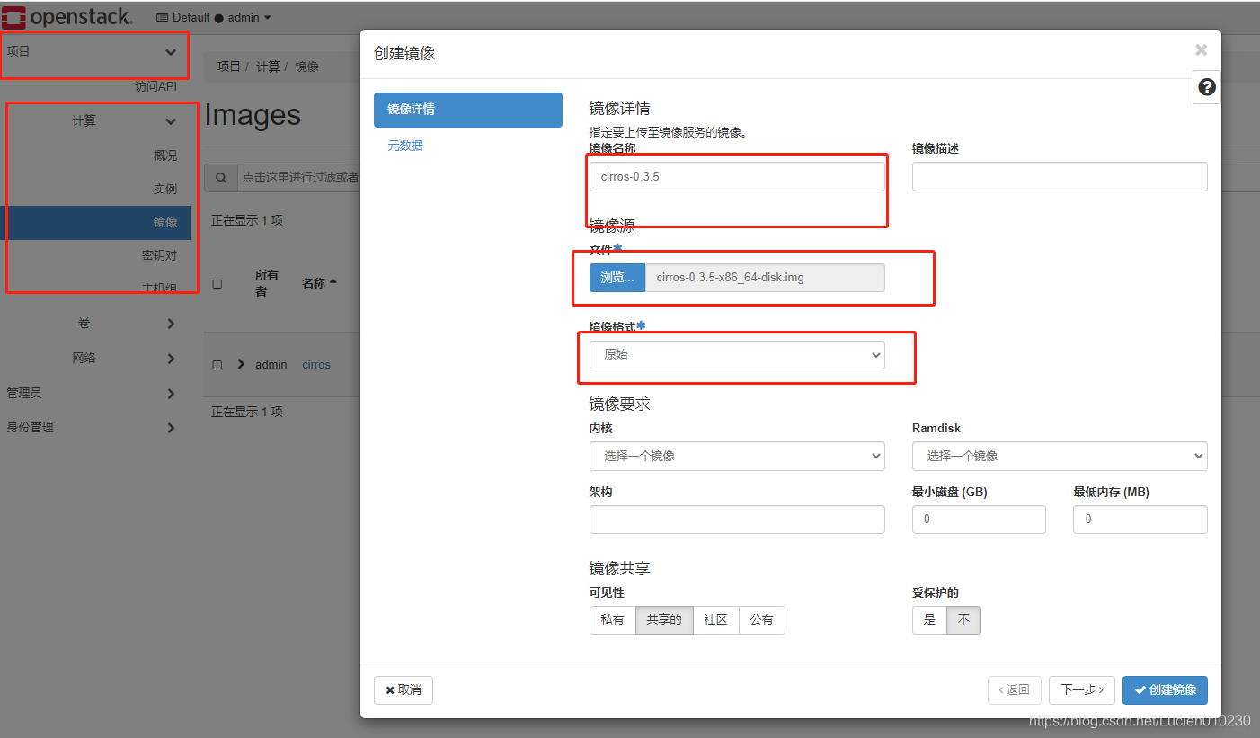Set visibility to 共享的
The height and width of the screenshot is (738, 1260).
coord(664,620)
